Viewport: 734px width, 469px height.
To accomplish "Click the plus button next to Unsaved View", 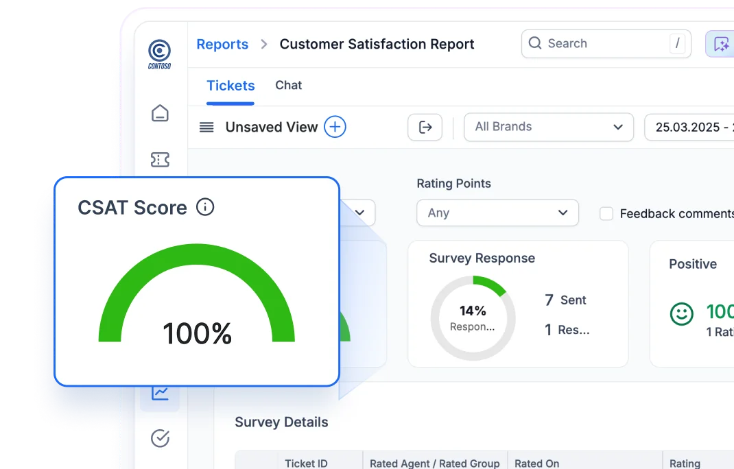I will point(335,127).
